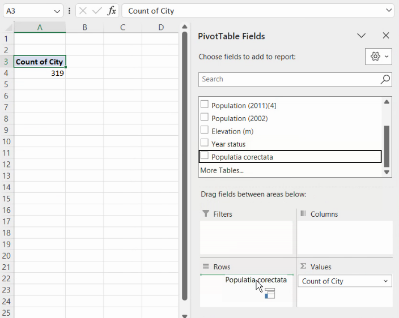The height and width of the screenshot is (318, 399).
Task: Expand the formula bar
Action: 389,11
